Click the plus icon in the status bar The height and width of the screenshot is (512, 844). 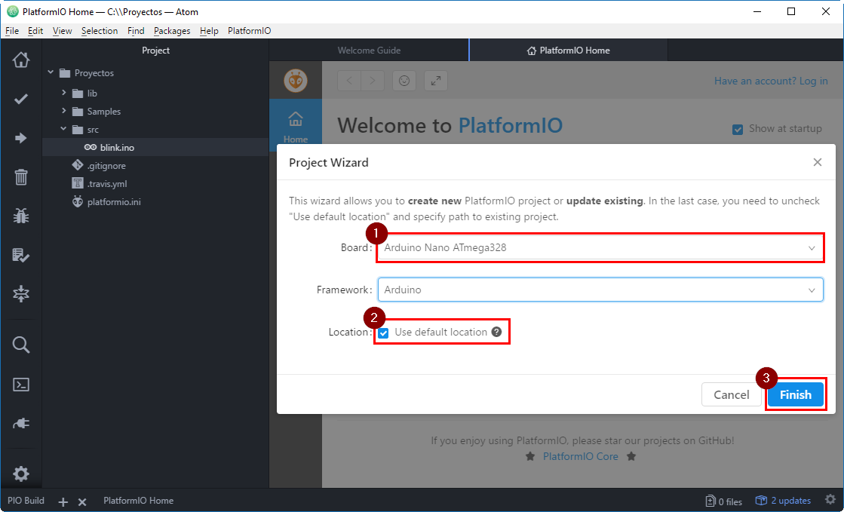tap(63, 501)
